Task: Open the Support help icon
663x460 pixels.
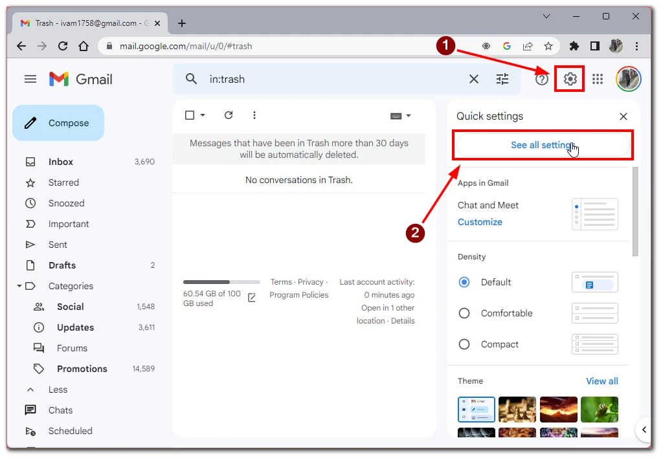Action: click(542, 79)
